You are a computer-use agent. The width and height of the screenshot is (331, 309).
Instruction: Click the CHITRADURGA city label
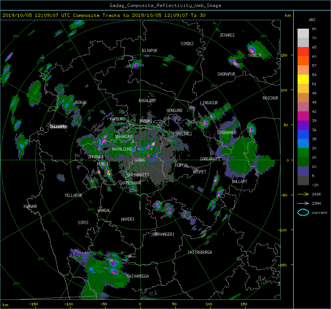200,252
